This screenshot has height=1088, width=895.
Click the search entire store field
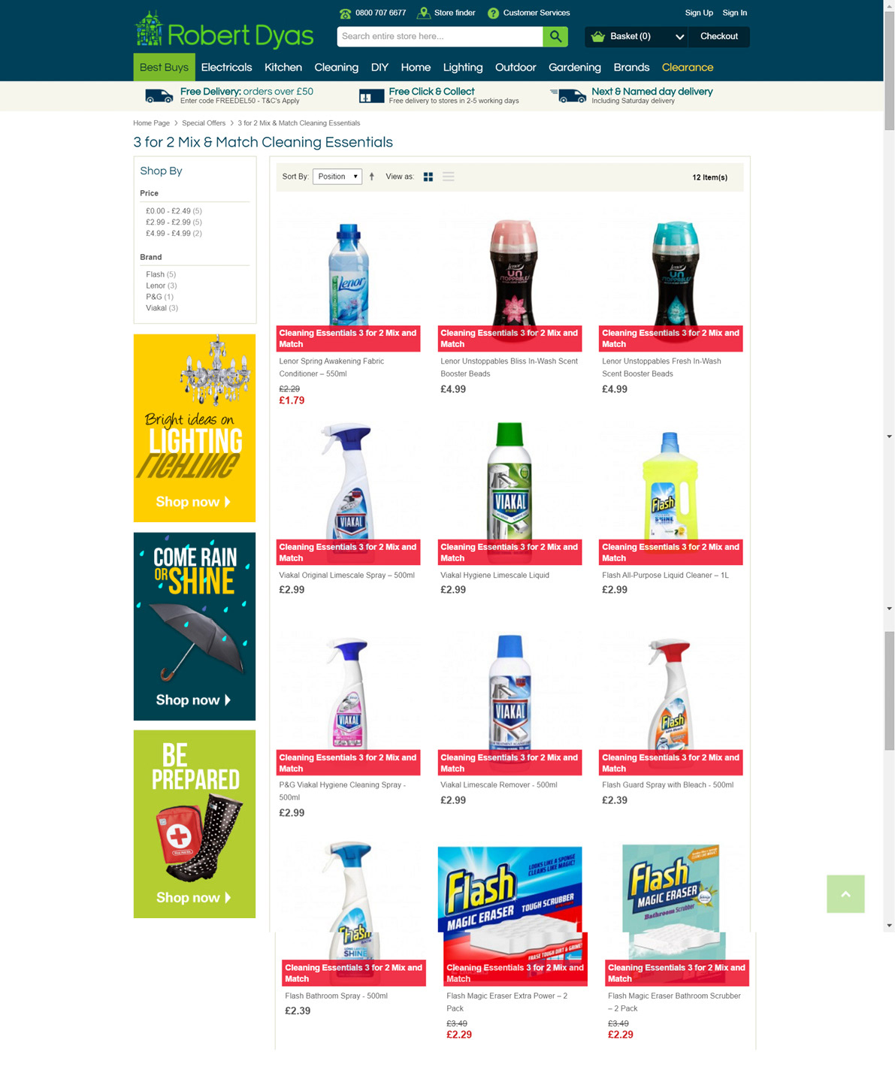(x=440, y=36)
